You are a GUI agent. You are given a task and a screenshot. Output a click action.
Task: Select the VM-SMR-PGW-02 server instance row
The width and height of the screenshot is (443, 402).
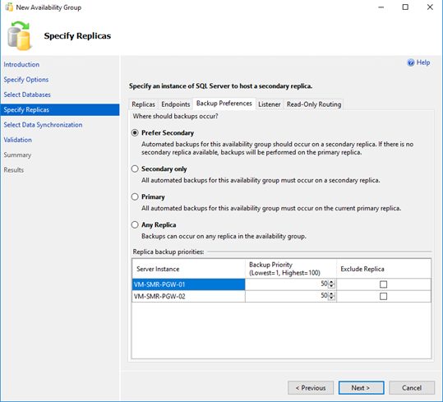coord(188,296)
